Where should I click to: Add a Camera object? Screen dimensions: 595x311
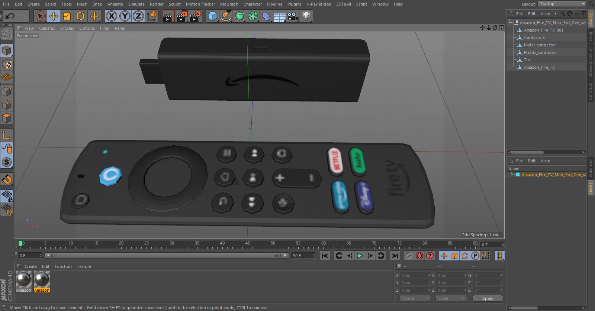coord(293,16)
